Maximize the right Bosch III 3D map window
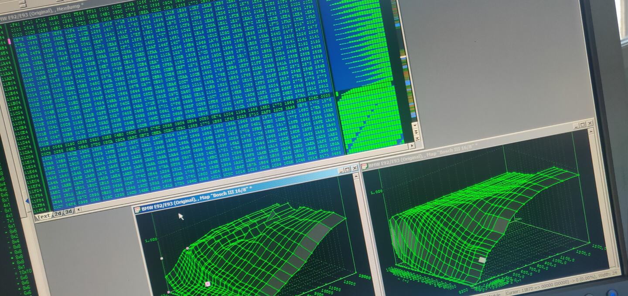628x296 pixels. [x=583, y=125]
